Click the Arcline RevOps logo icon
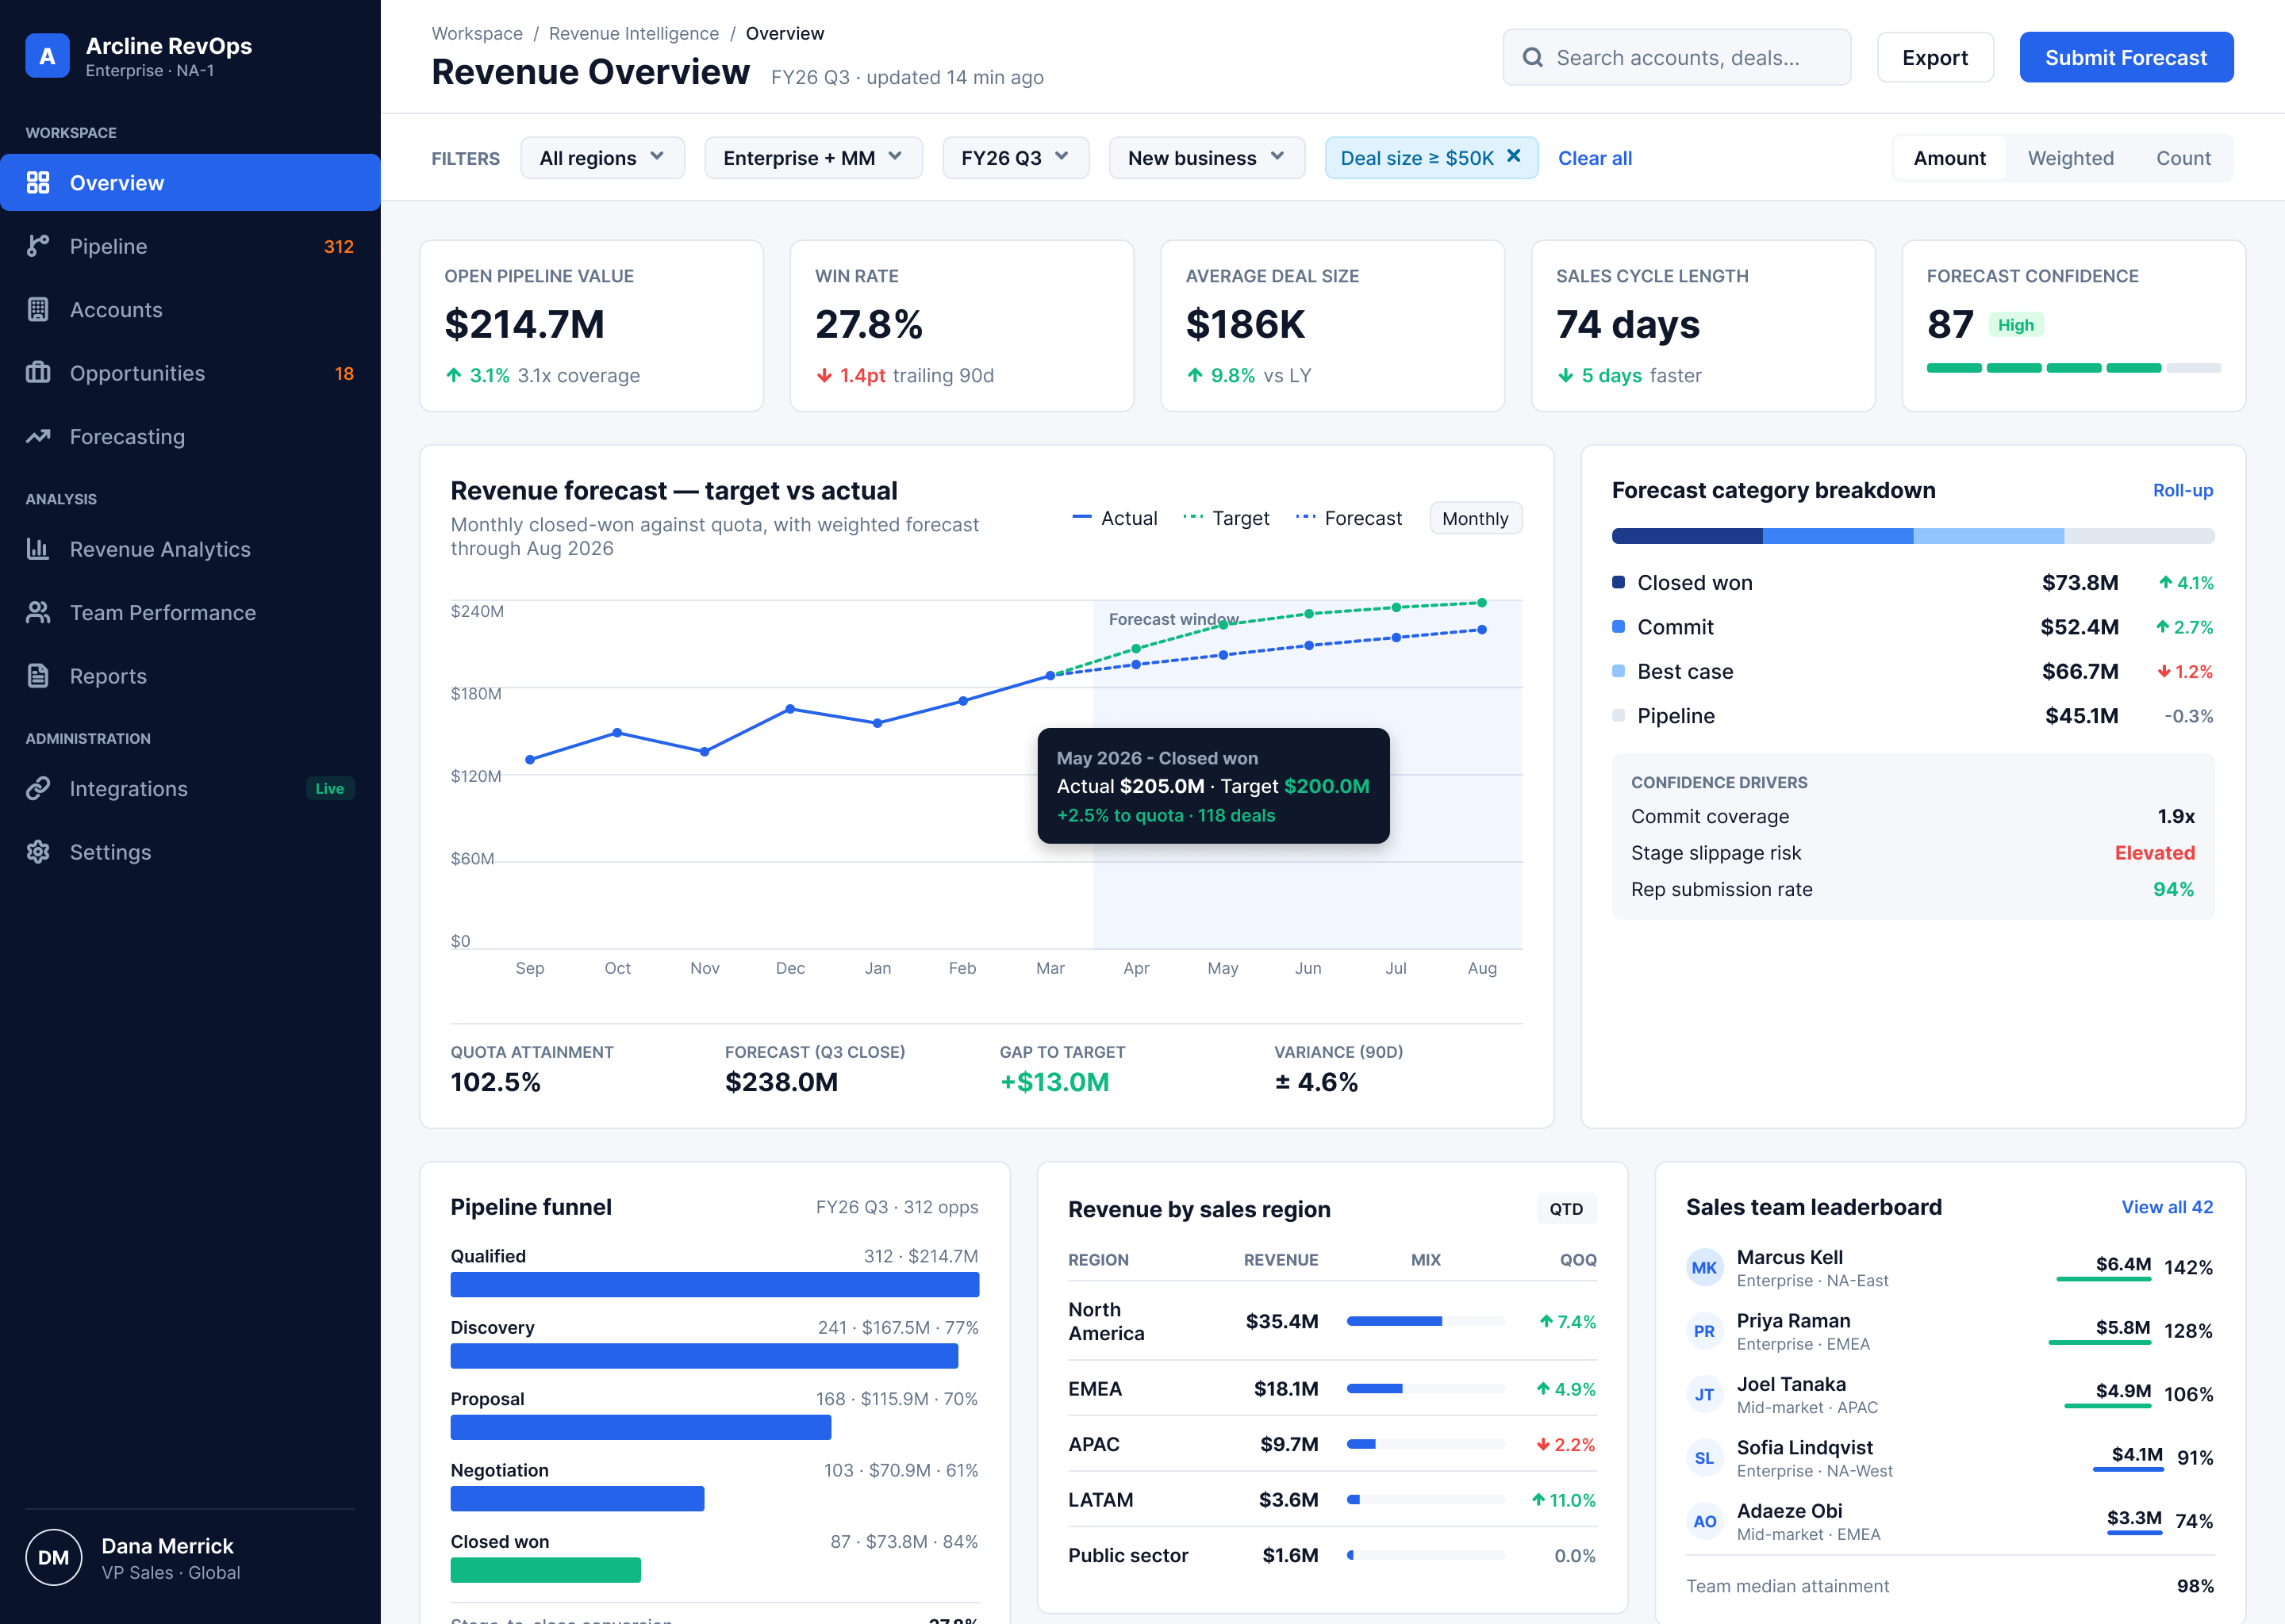Screen dimensions: 2285x1624 click(x=47, y=57)
